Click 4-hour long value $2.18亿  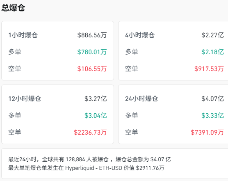(x=212, y=52)
